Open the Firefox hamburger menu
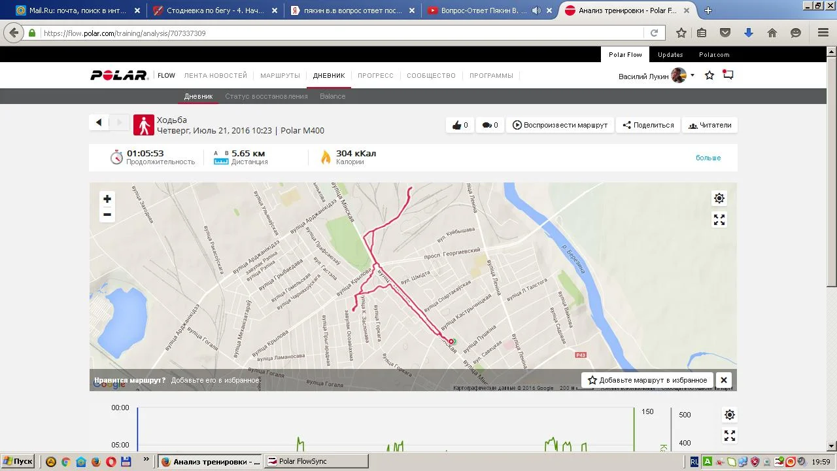The image size is (837, 471). coord(823,33)
